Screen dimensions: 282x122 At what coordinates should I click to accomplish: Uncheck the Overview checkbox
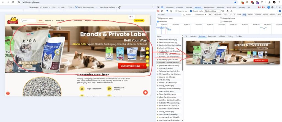click(x=158, y=21)
